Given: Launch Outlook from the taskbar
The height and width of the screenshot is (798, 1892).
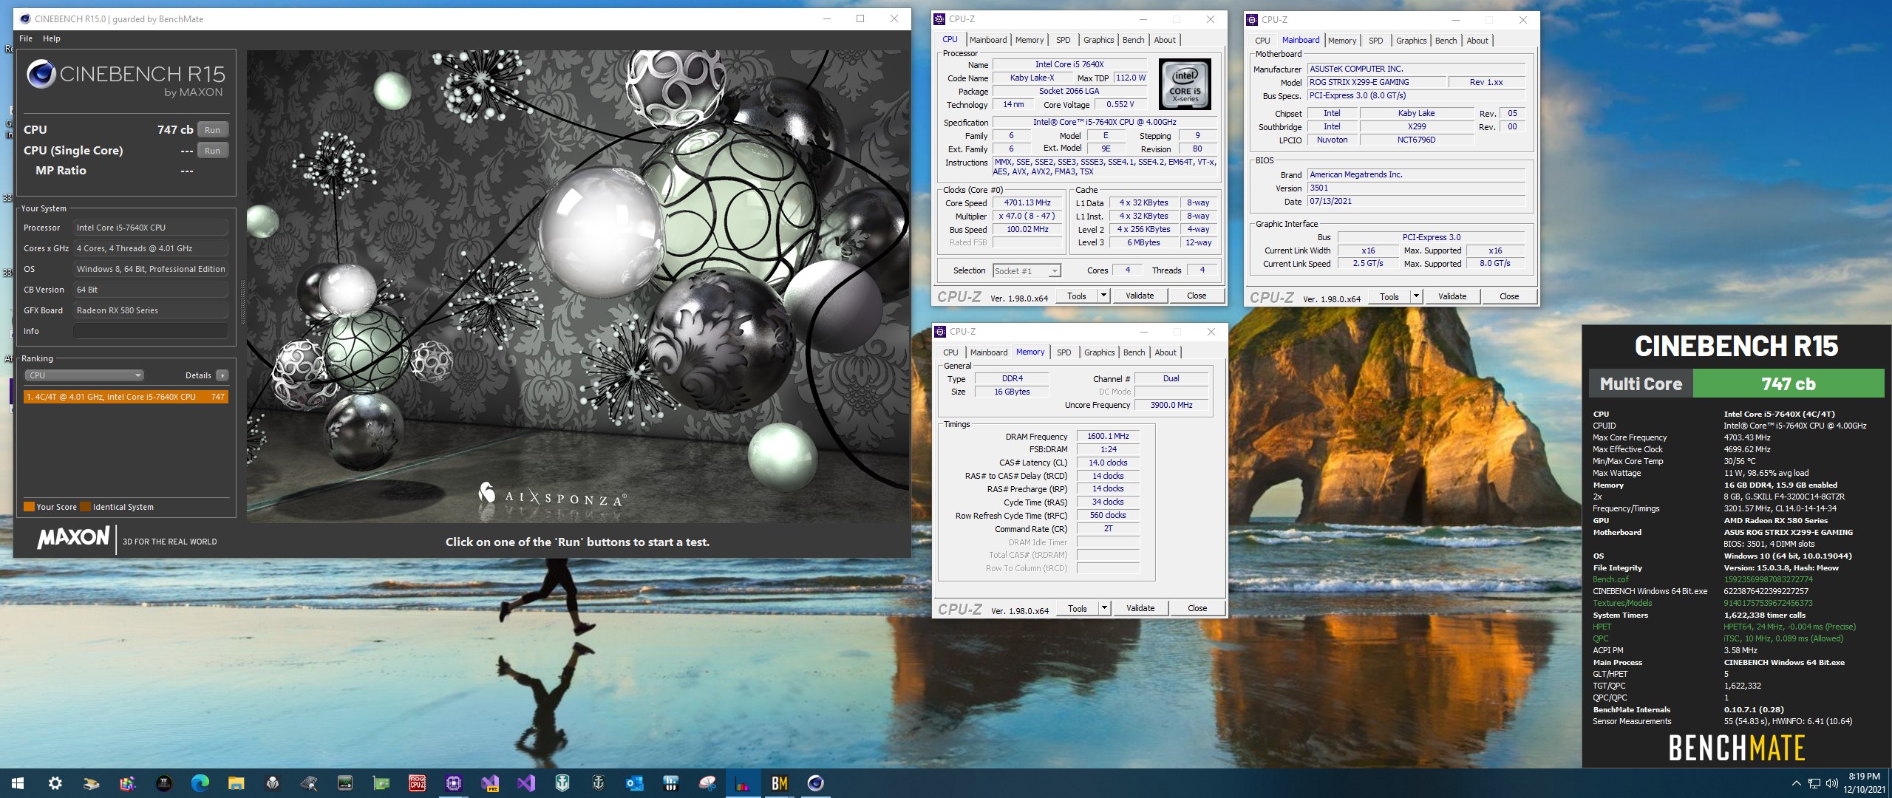Looking at the screenshot, I should point(634,783).
